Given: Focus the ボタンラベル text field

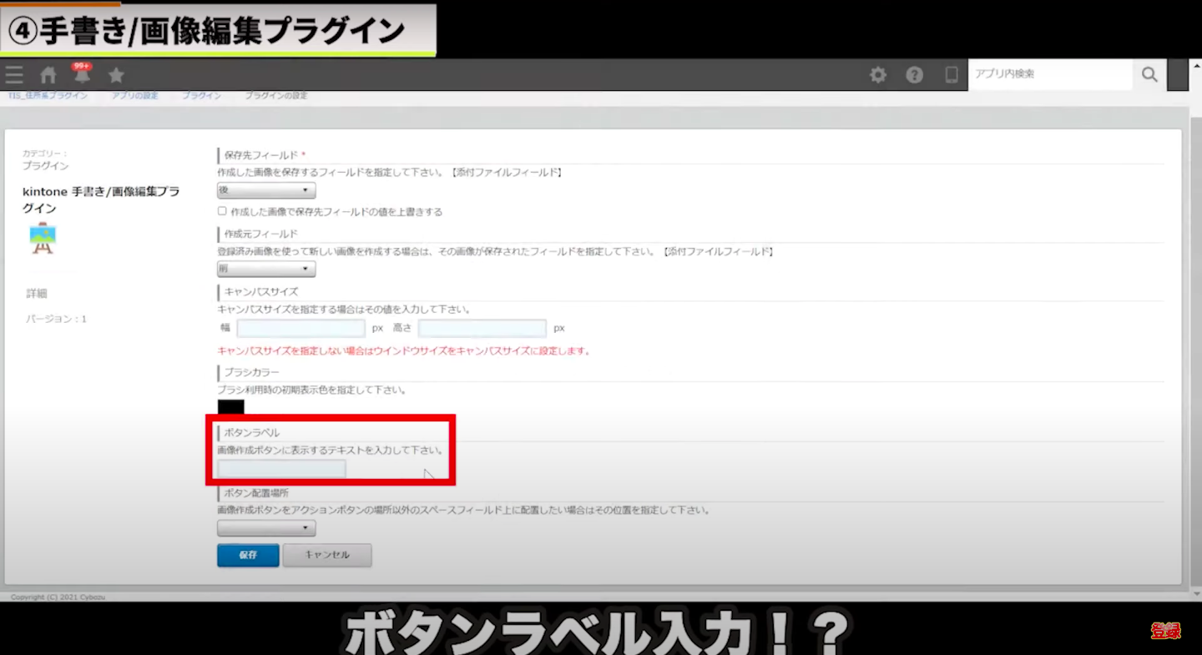Looking at the screenshot, I should [x=281, y=469].
